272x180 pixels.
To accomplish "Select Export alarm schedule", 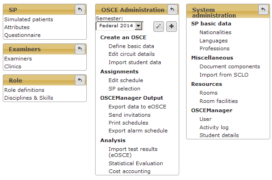I will [x=138, y=131].
